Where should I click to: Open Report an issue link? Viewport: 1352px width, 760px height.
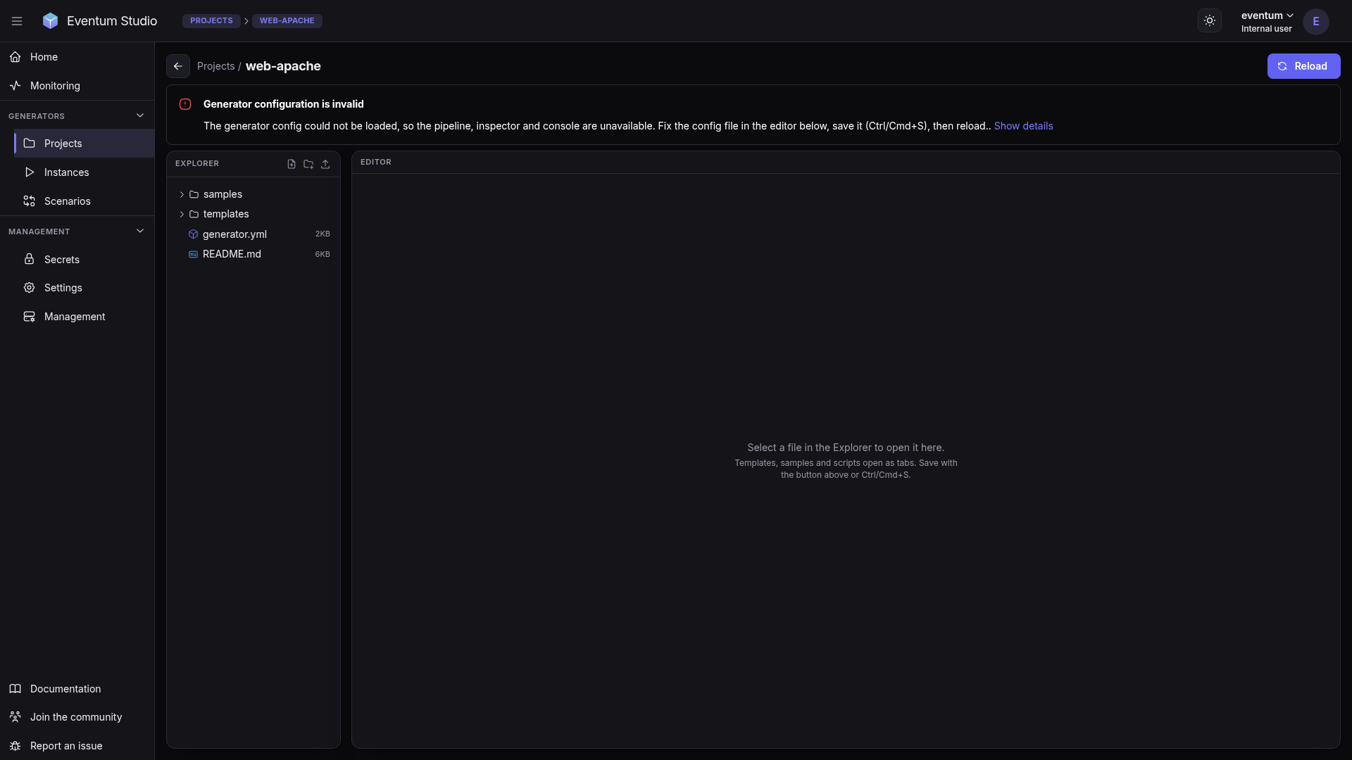coord(77,746)
